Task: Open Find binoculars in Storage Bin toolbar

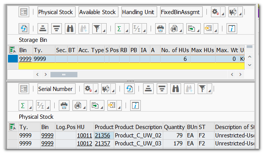Action: pyautogui.click(x=70, y=29)
